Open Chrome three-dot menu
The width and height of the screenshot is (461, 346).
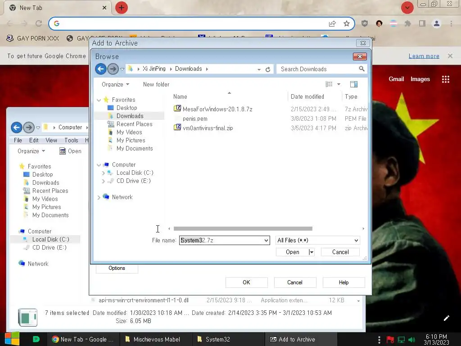[451, 23]
